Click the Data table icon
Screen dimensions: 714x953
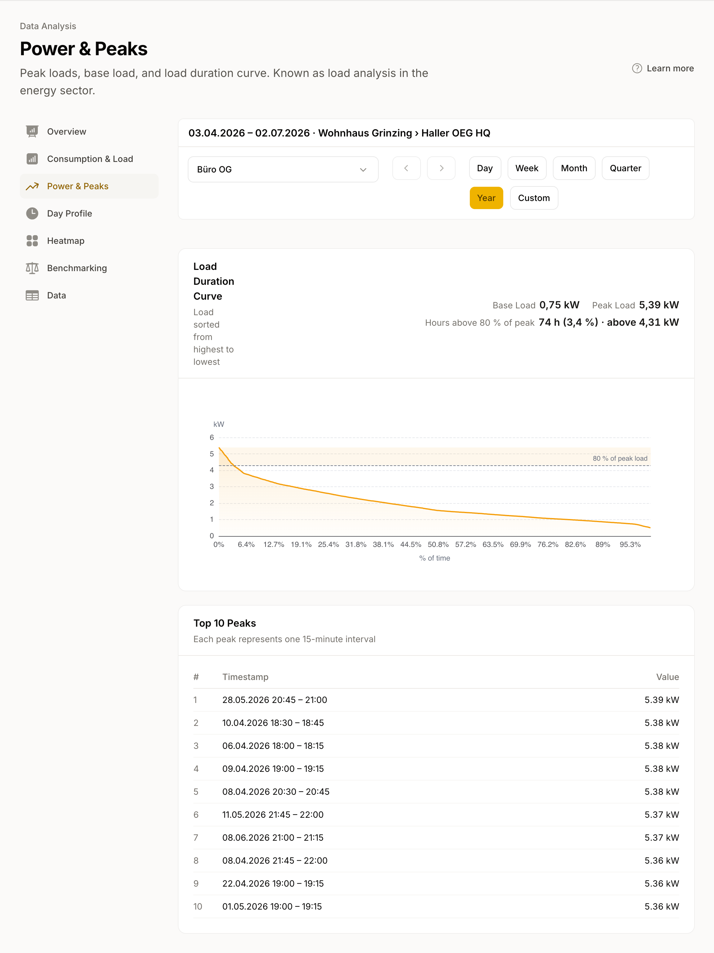point(32,296)
